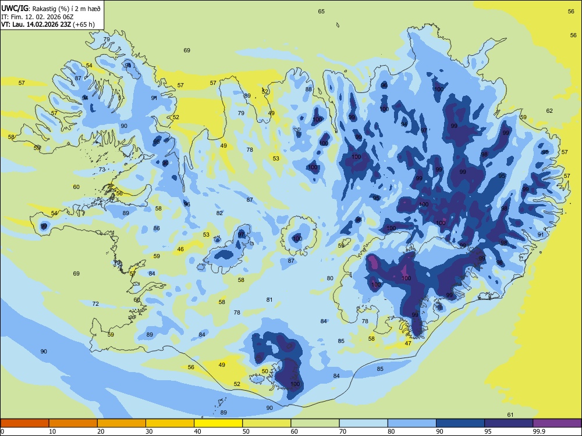The image size is (582, 436).
Task: Click the indigo 95–99.9 legend swatch
Action: click(x=509, y=423)
